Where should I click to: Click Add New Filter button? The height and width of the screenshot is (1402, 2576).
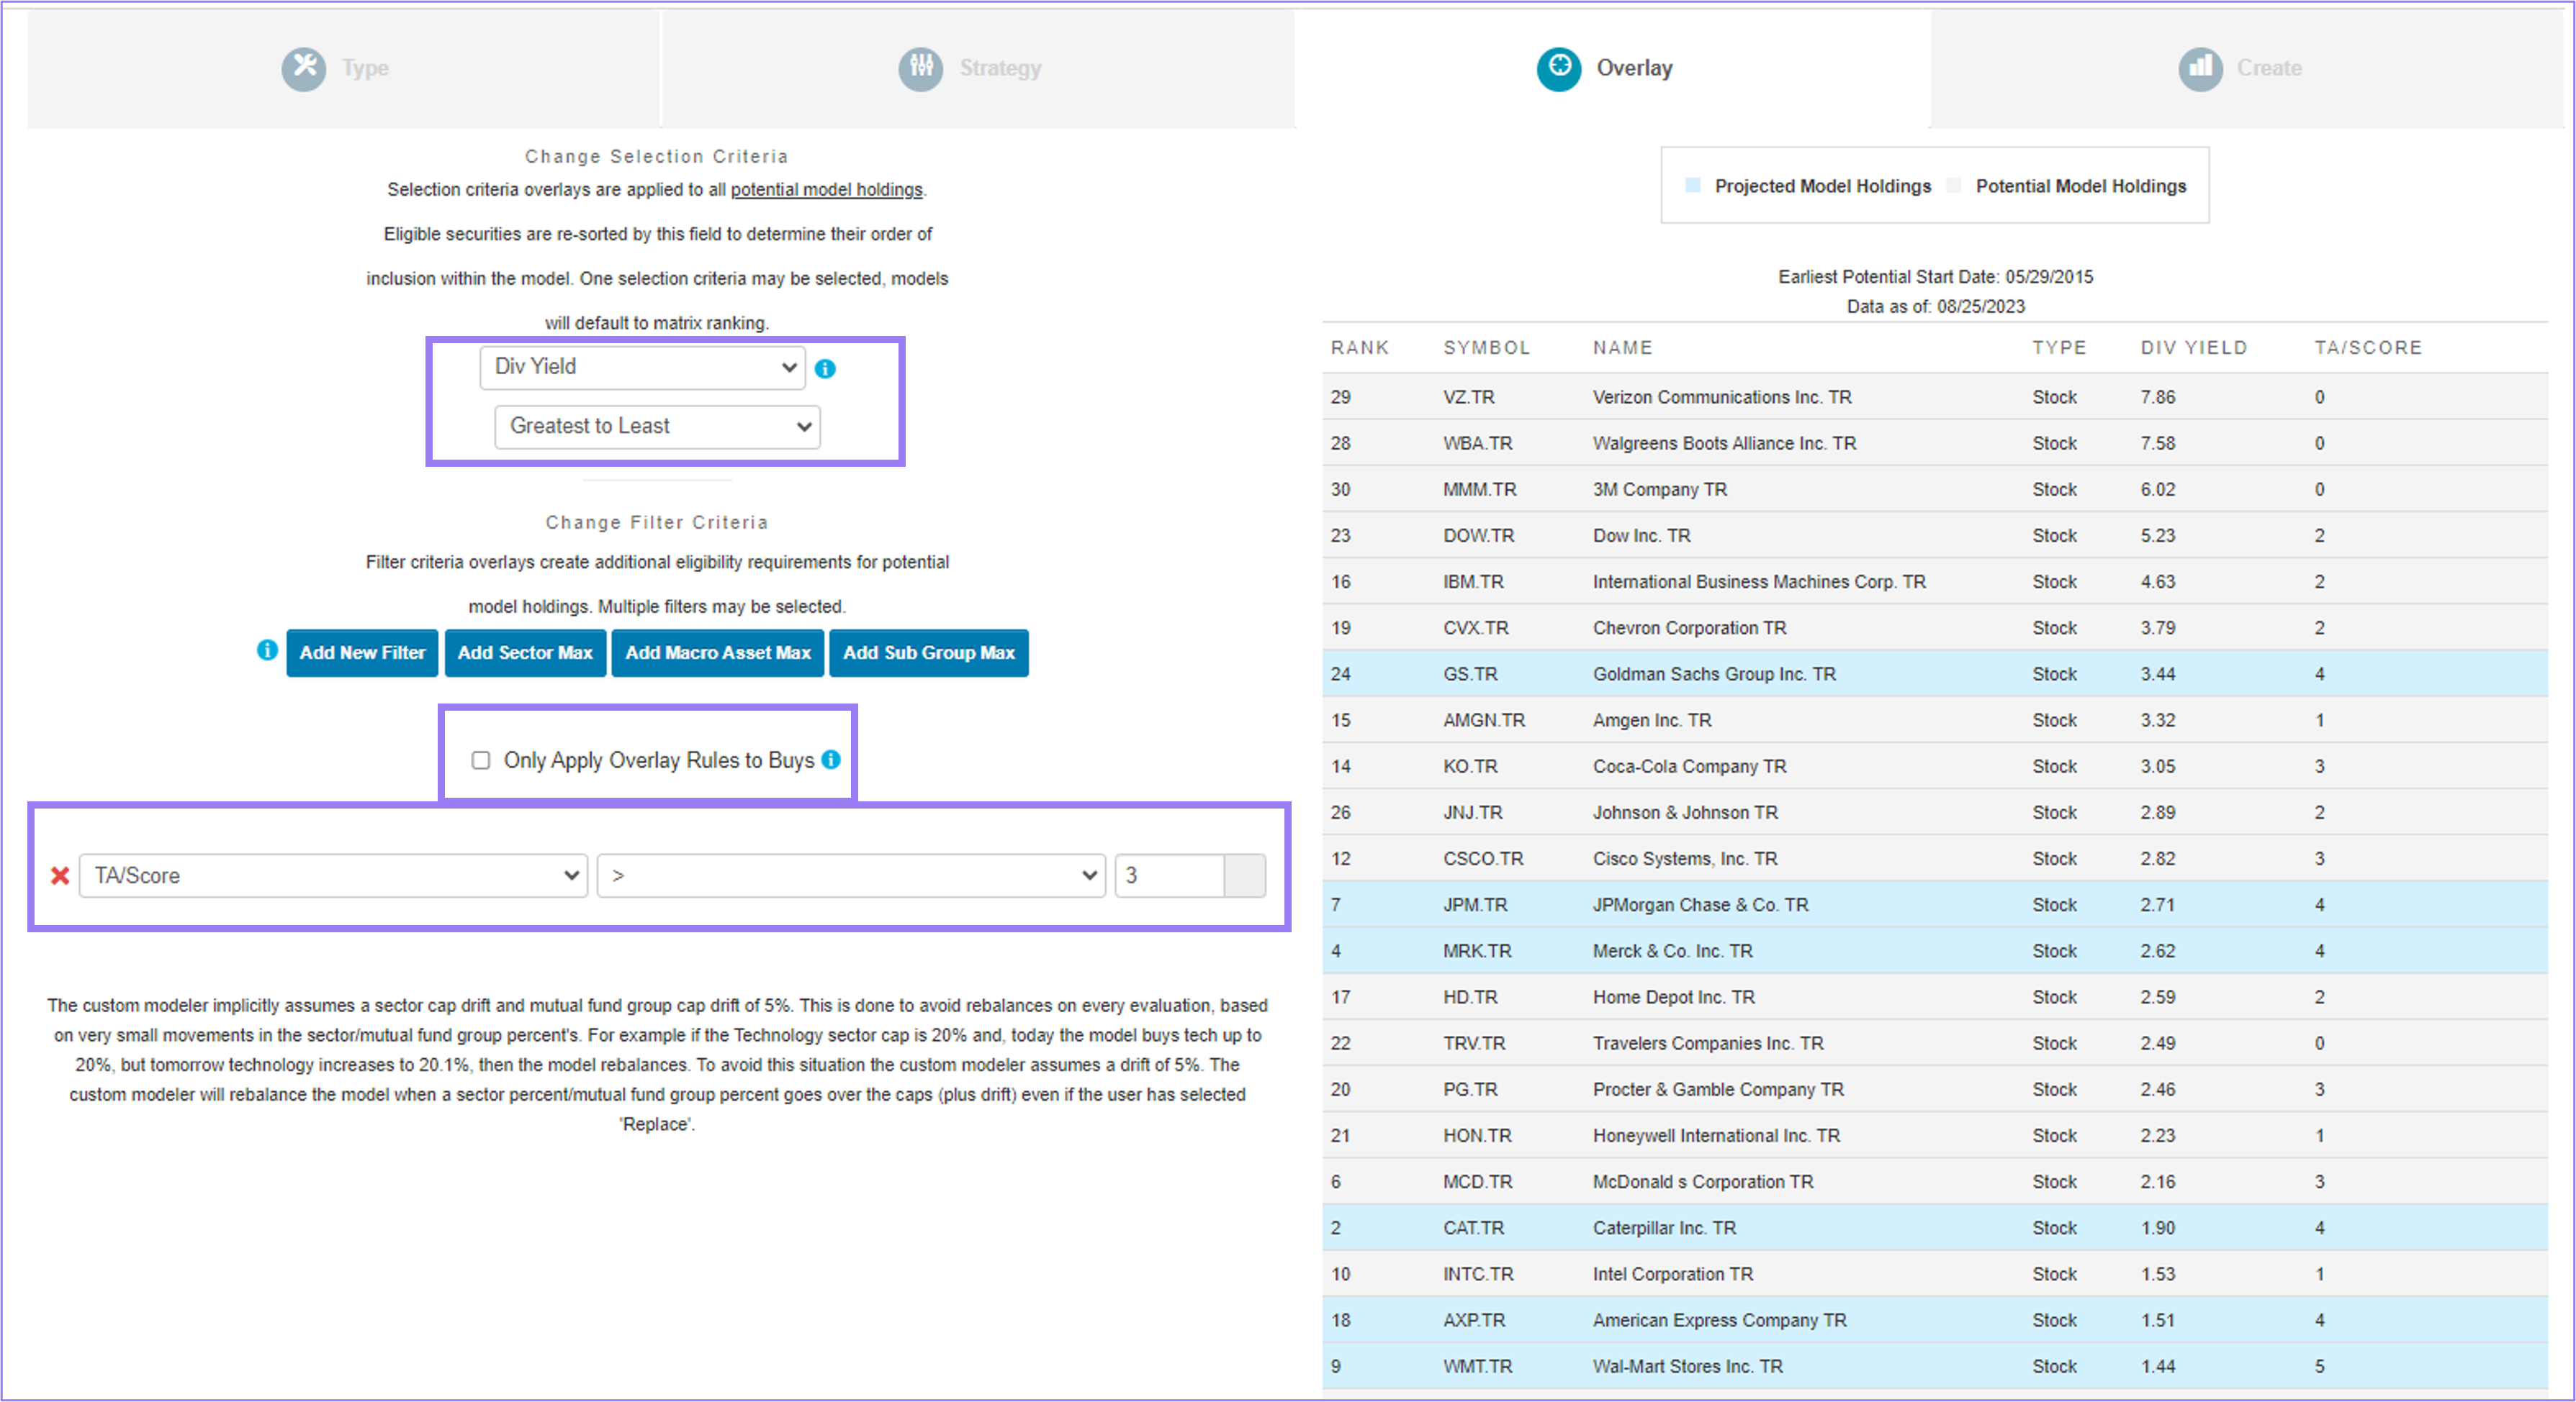(362, 652)
